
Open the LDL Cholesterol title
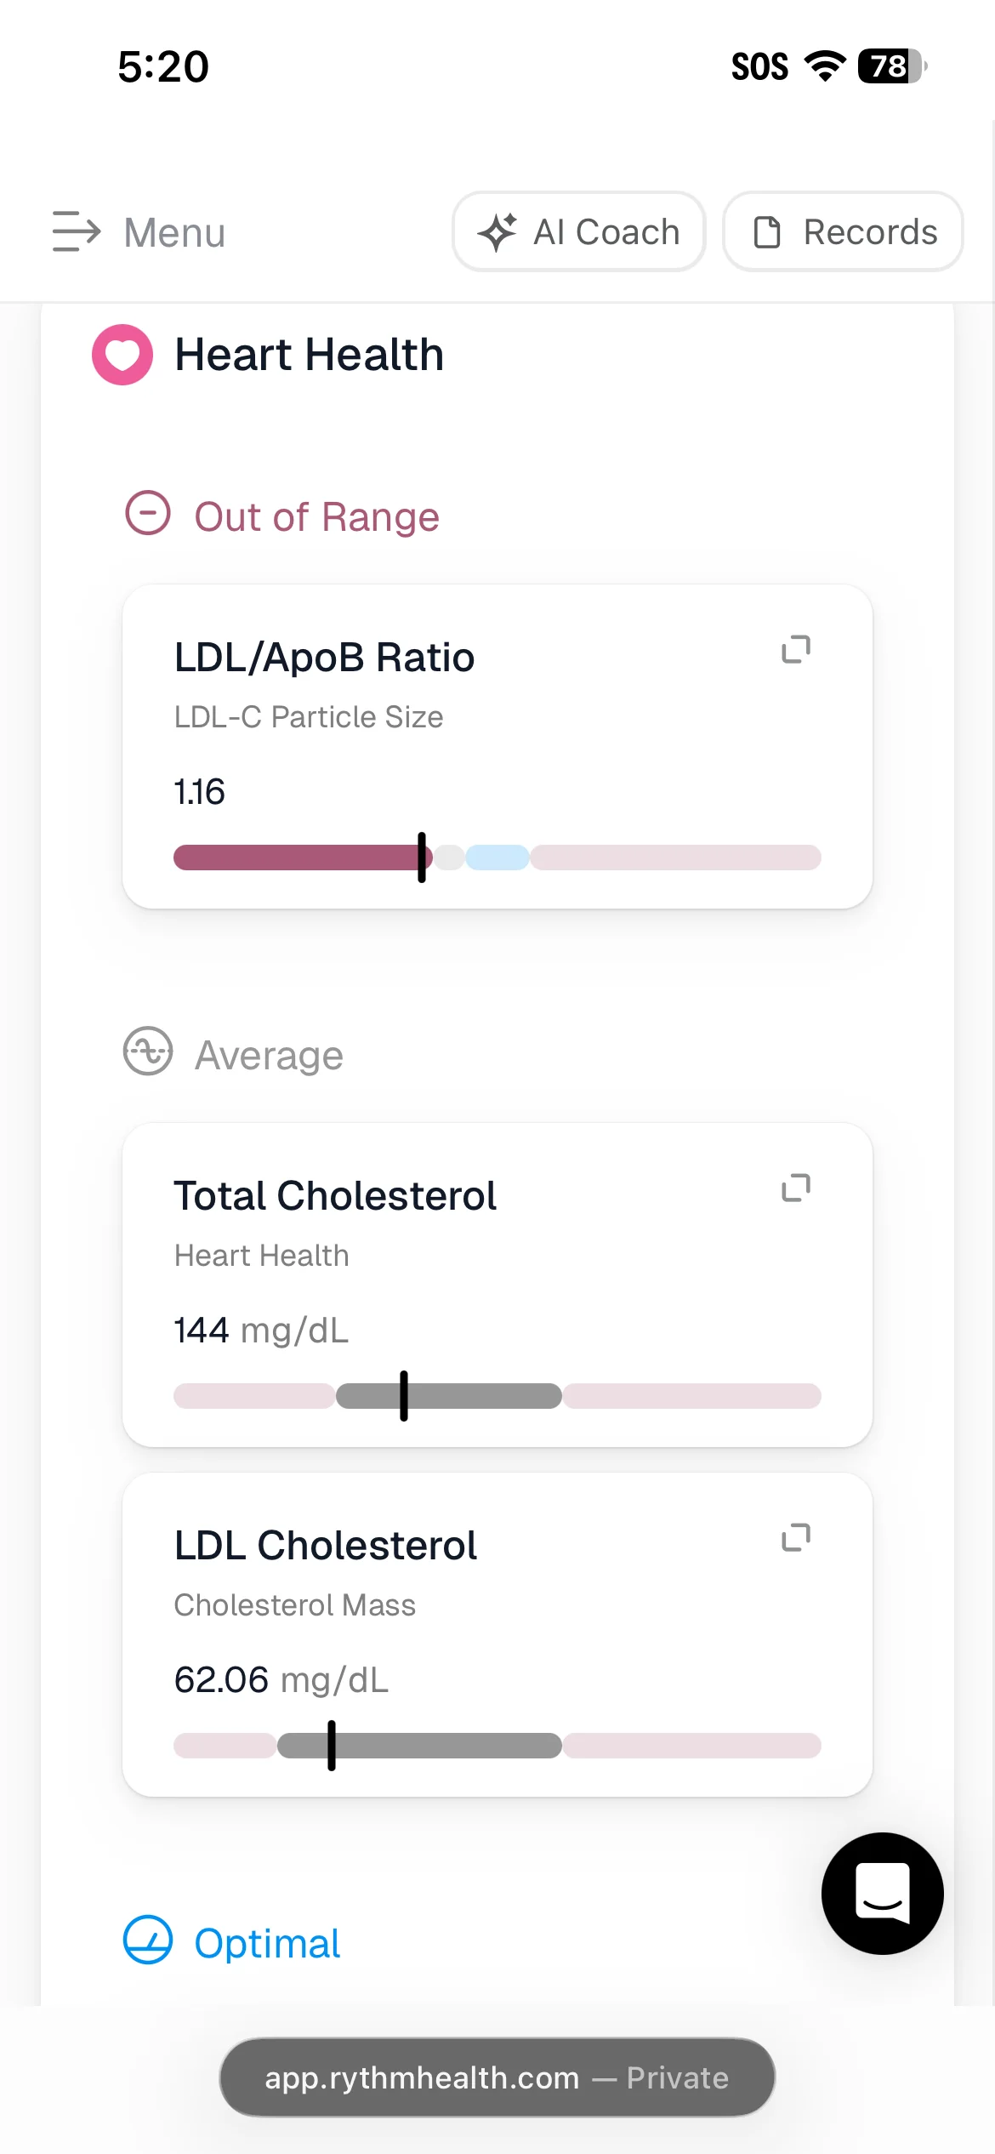click(x=325, y=1545)
